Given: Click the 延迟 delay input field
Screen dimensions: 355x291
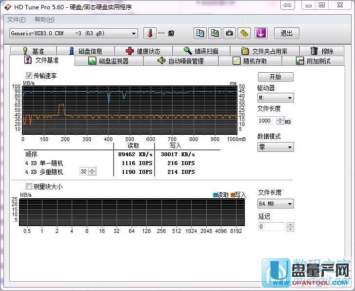Looking at the screenshot, I should pos(271,227).
